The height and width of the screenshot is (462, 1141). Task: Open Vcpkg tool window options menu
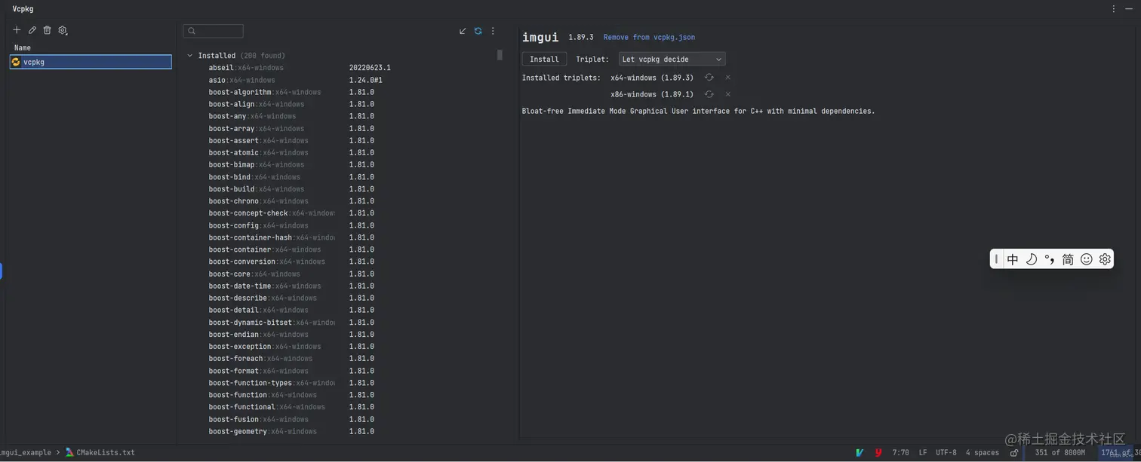[1114, 9]
